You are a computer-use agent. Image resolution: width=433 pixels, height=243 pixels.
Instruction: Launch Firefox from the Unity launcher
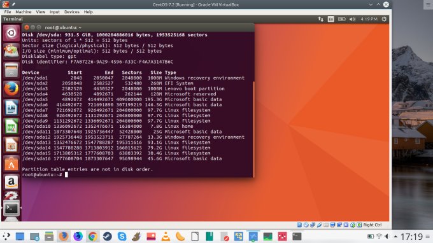[11, 89]
